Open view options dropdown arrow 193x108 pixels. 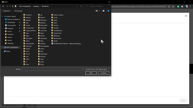point(100,11)
